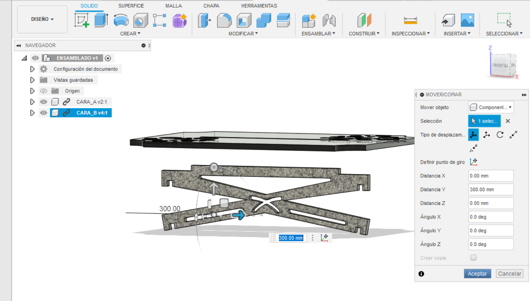The height and width of the screenshot is (301, 530).
Task: Switch to the MALLA tab
Action: point(173,6)
